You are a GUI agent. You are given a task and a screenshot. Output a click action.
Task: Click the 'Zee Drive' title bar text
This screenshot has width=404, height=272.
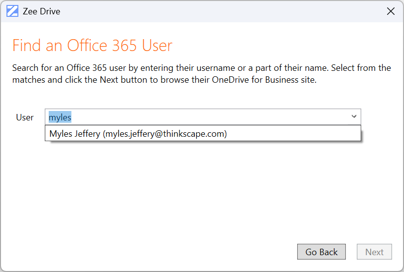(41, 11)
